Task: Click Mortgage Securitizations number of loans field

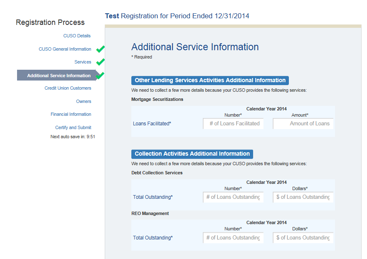Action: [x=233, y=123]
